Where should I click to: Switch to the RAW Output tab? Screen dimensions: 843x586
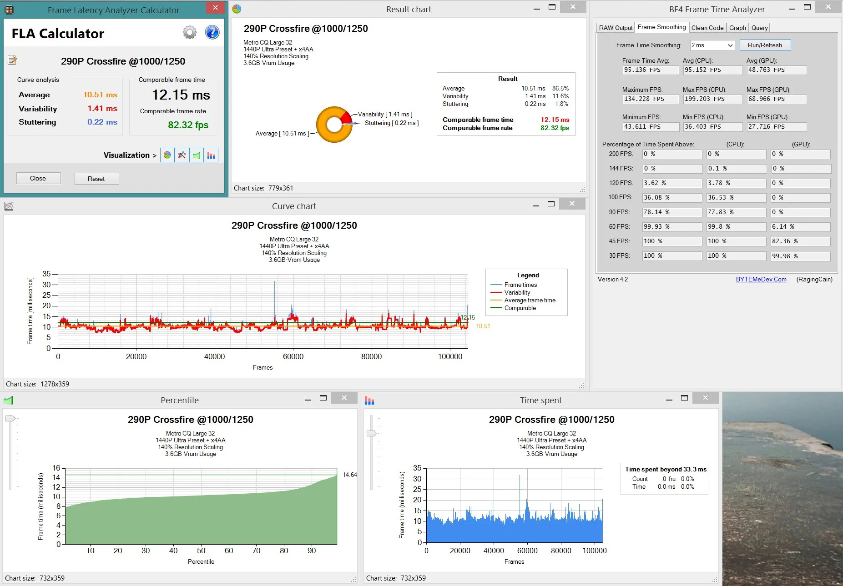(x=616, y=28)
